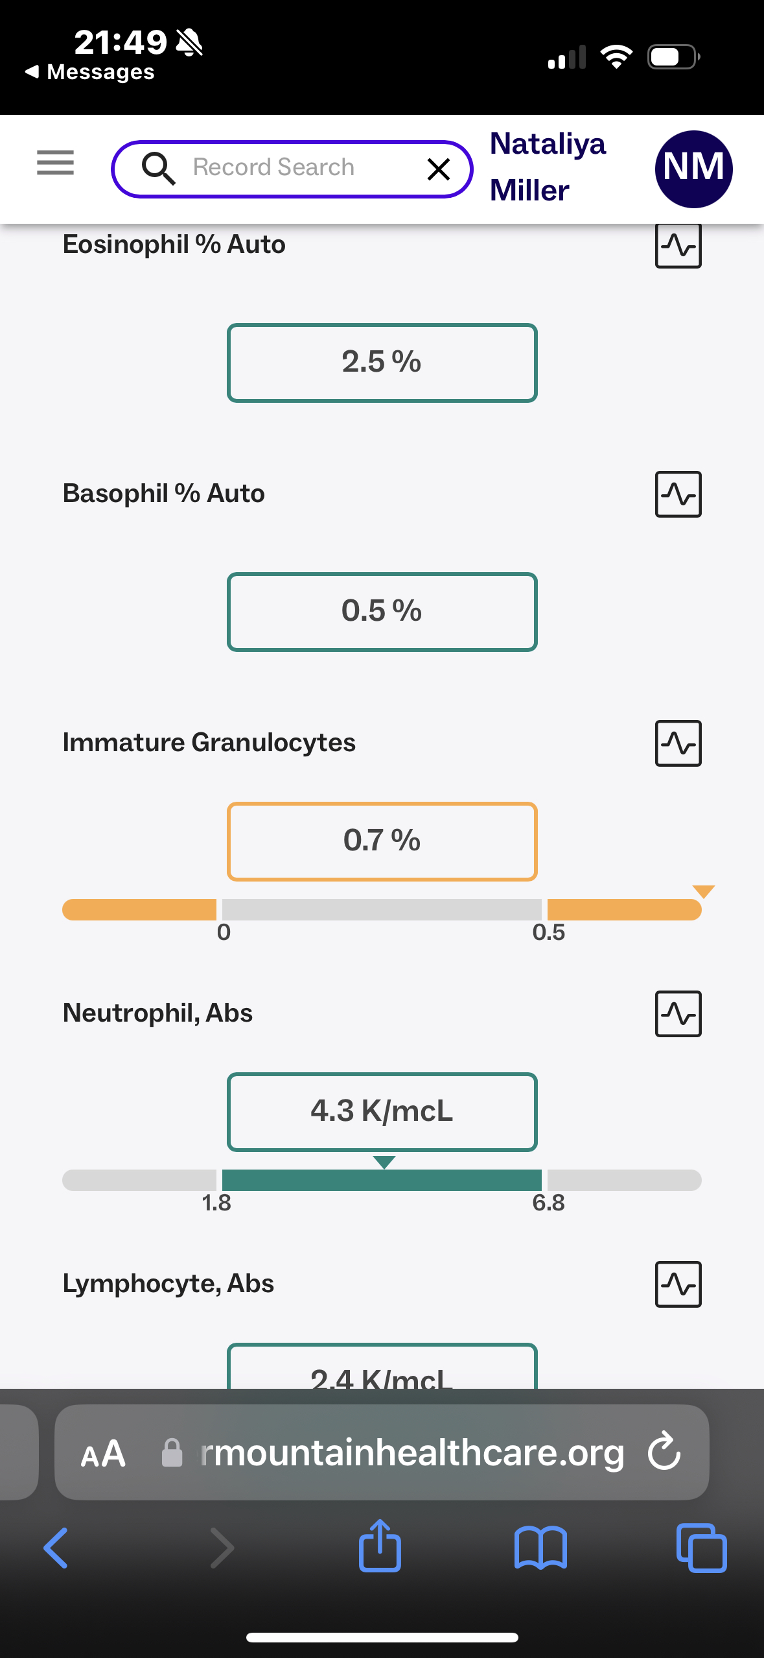Viewport: 764px width, 1658px height.
Task: Open the hamburger navigation menu
Action: click(x=55, y=162)
